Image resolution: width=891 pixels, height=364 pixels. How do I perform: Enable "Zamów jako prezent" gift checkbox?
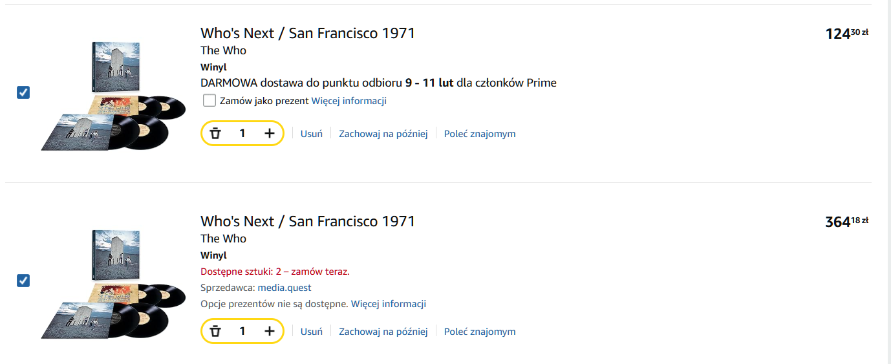click(209, 101)
